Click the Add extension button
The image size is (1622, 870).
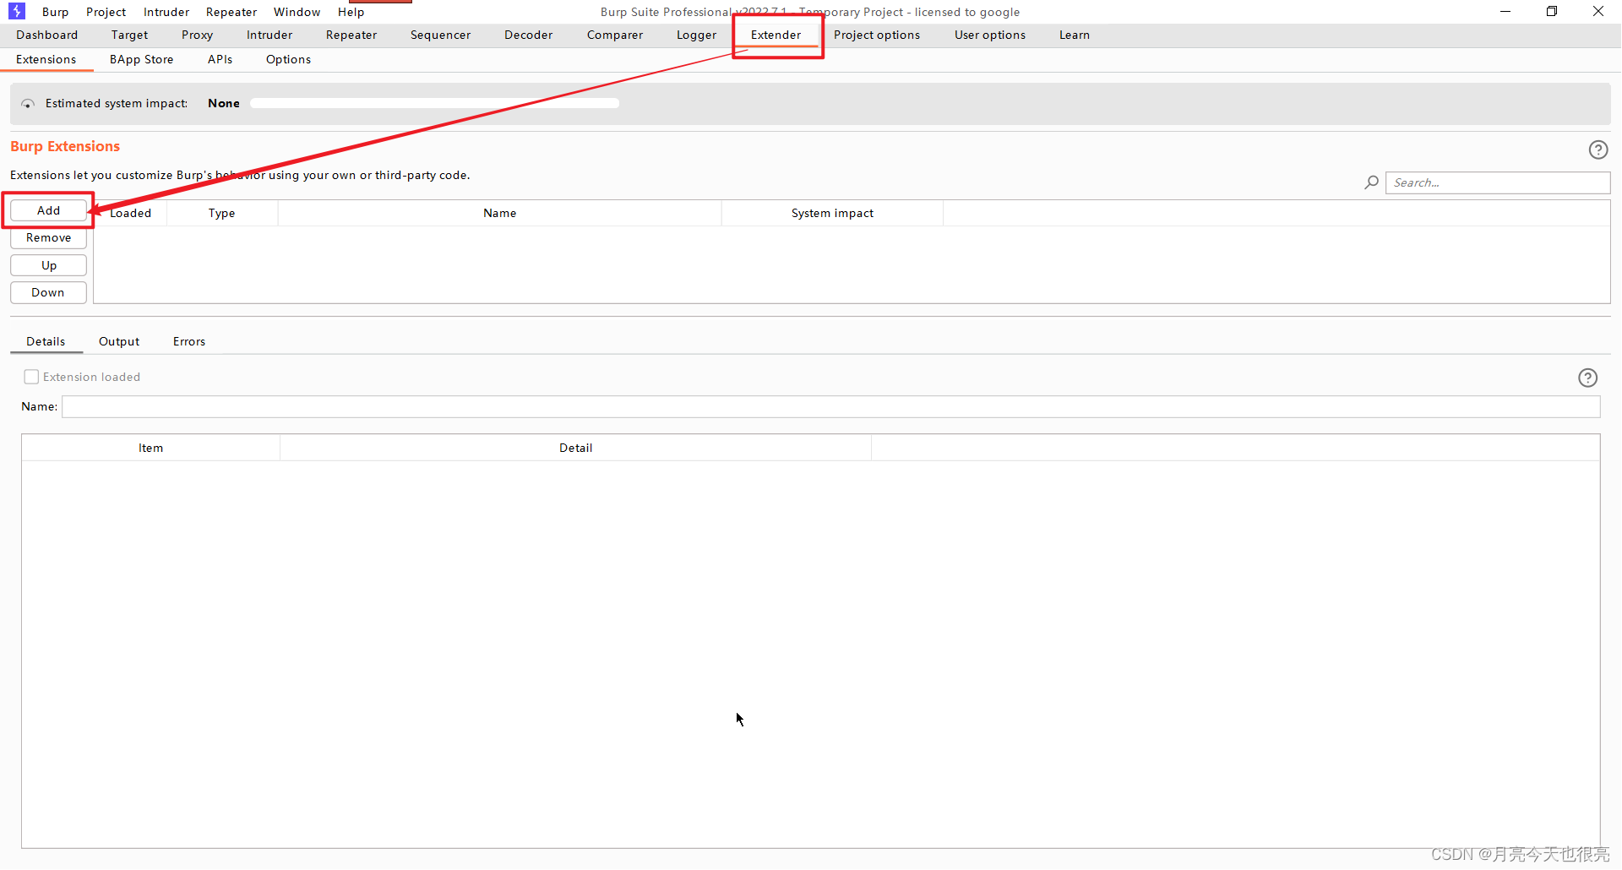(48, 210)
